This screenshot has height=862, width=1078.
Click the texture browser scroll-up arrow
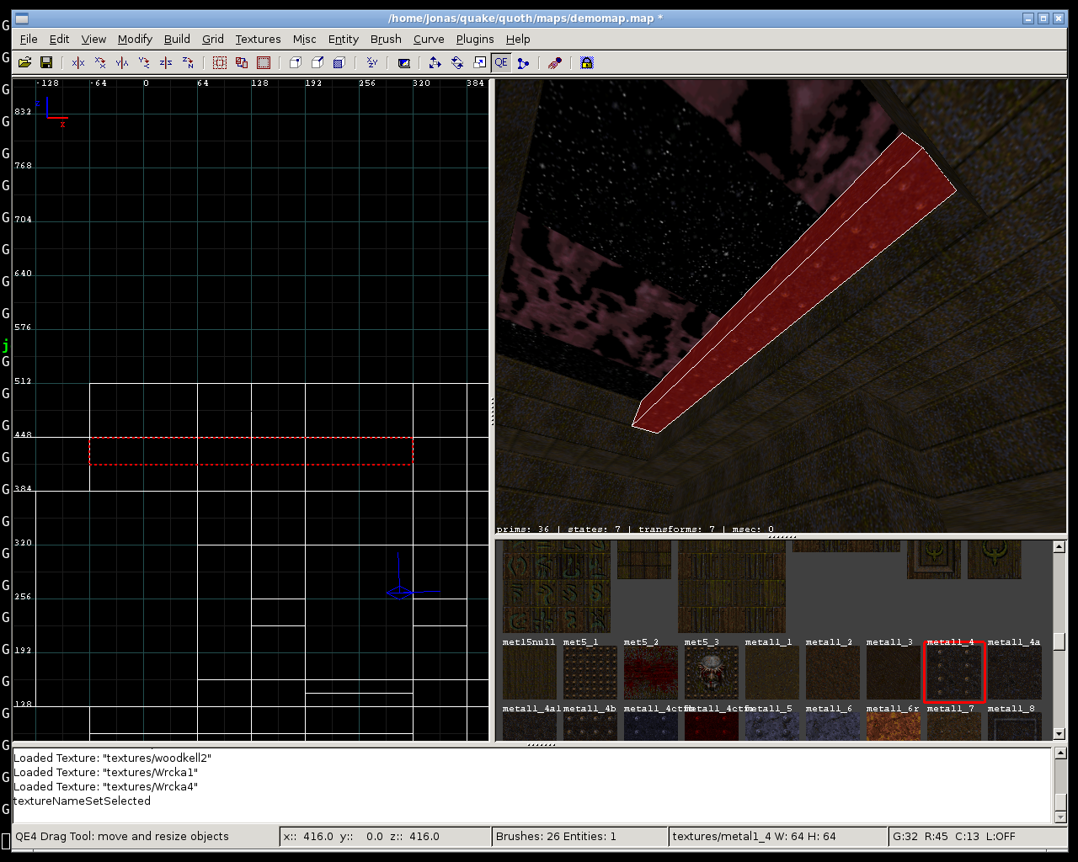pos(1059,547)
